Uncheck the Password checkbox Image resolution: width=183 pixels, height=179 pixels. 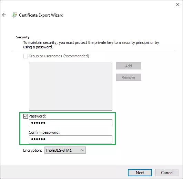coord(26,116)
